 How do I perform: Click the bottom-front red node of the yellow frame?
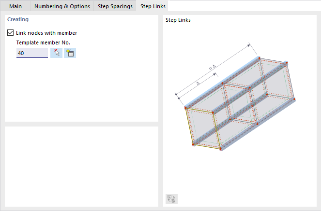click(x=220, y=149)
